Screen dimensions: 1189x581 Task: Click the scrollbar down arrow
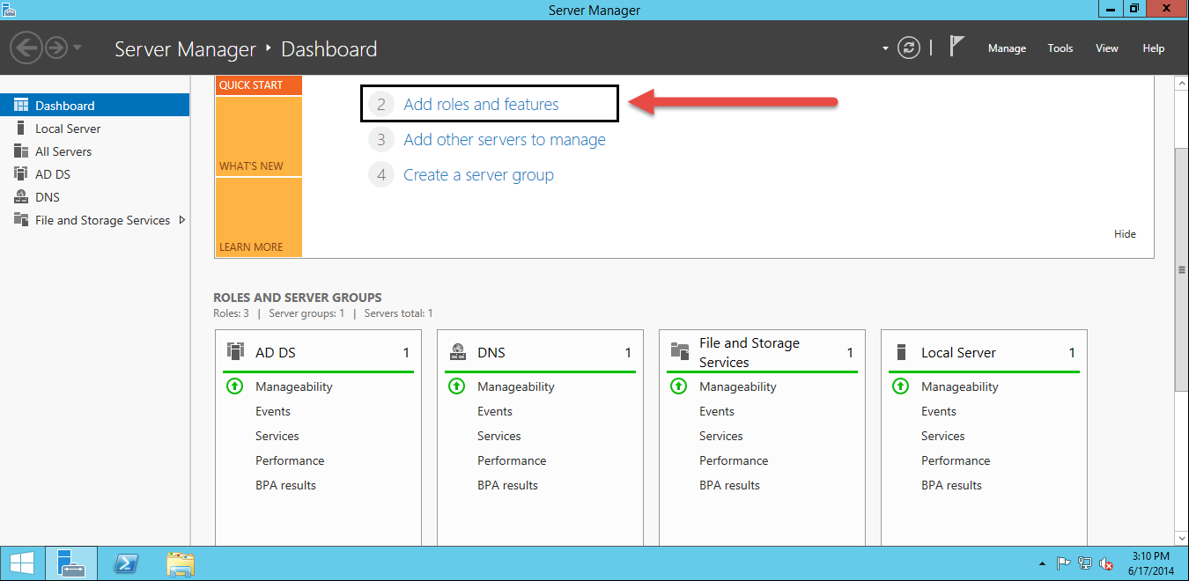1181,537
